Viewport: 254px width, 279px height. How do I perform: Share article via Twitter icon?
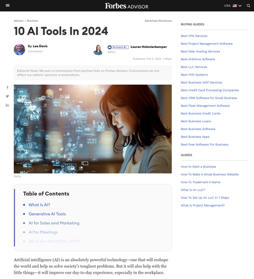pos(7,96)
